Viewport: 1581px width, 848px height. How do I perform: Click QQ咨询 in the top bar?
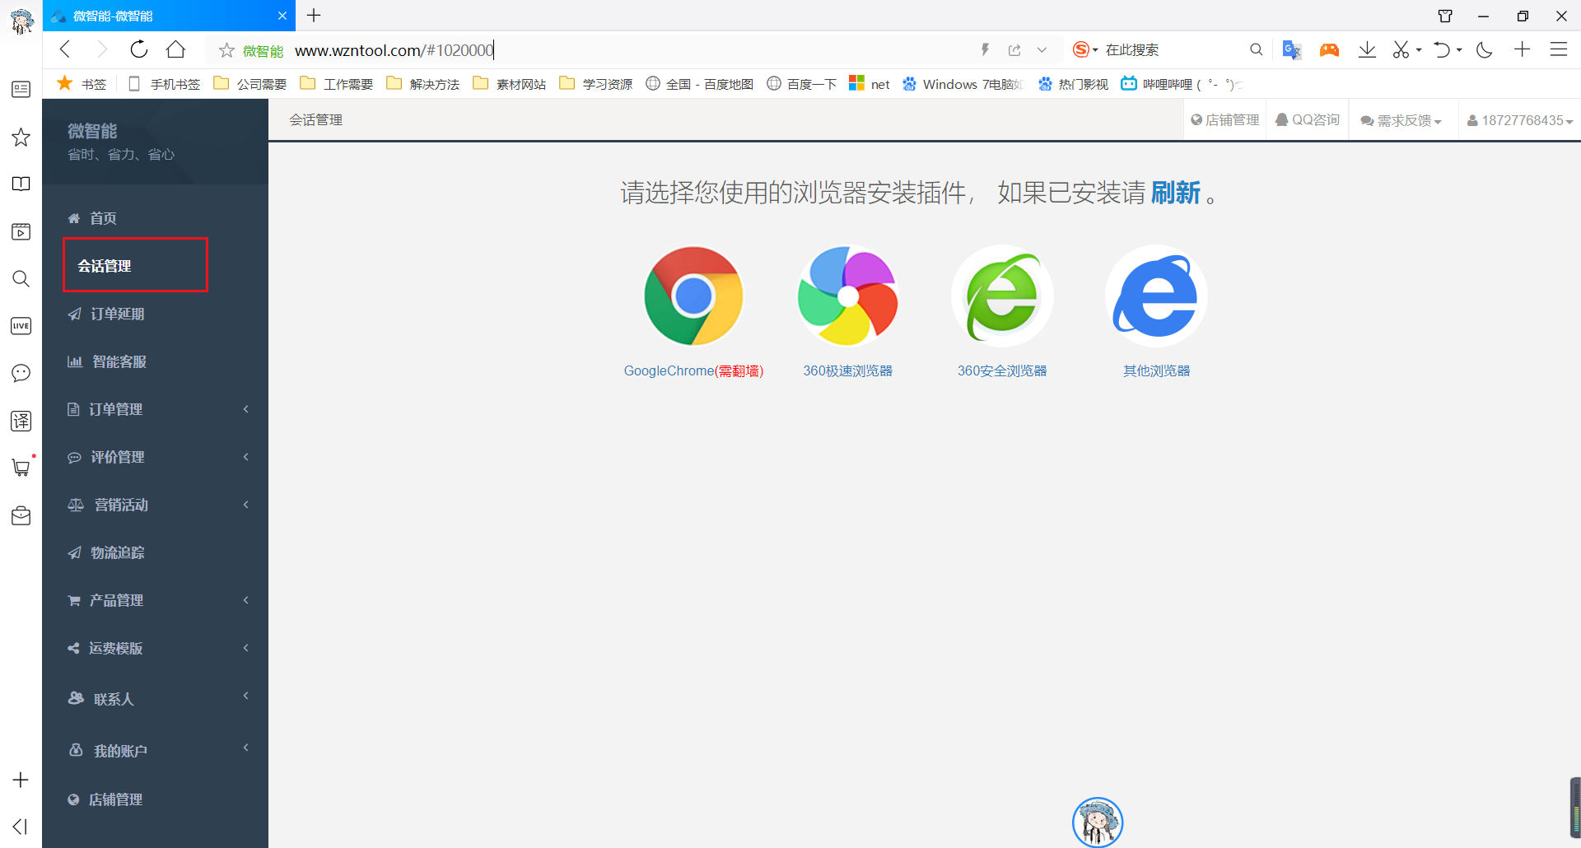coord(1308,120)
